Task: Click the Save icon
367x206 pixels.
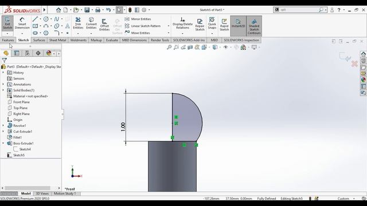Action: 87,10
